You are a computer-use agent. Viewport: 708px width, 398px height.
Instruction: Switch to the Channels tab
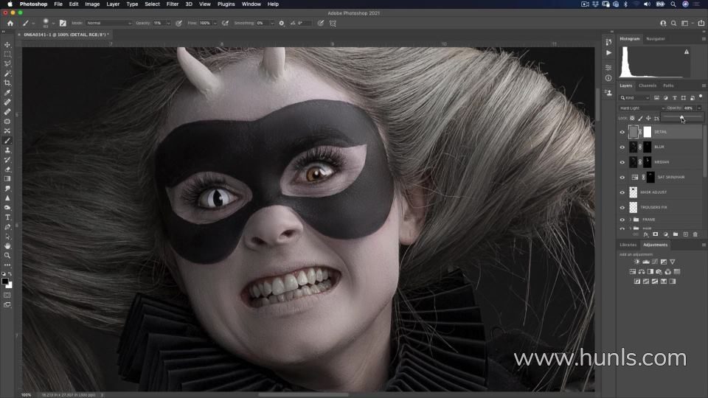(x=648, y=85)
